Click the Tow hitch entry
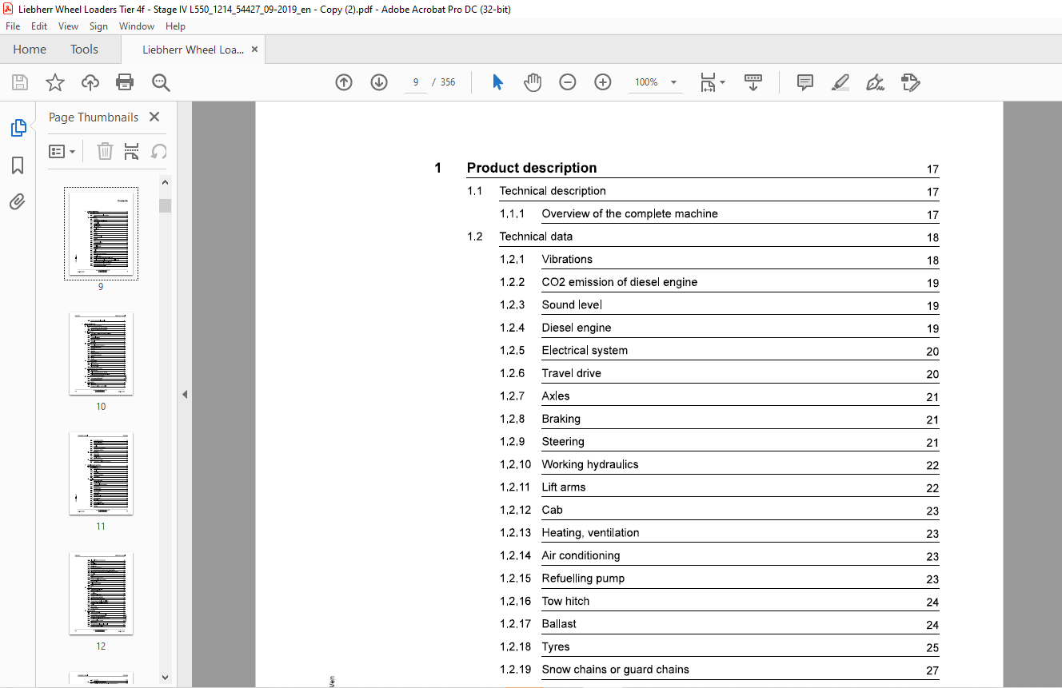Viewport: 1062px width, 688px height. pyautogui.click(x=565, y=601)
